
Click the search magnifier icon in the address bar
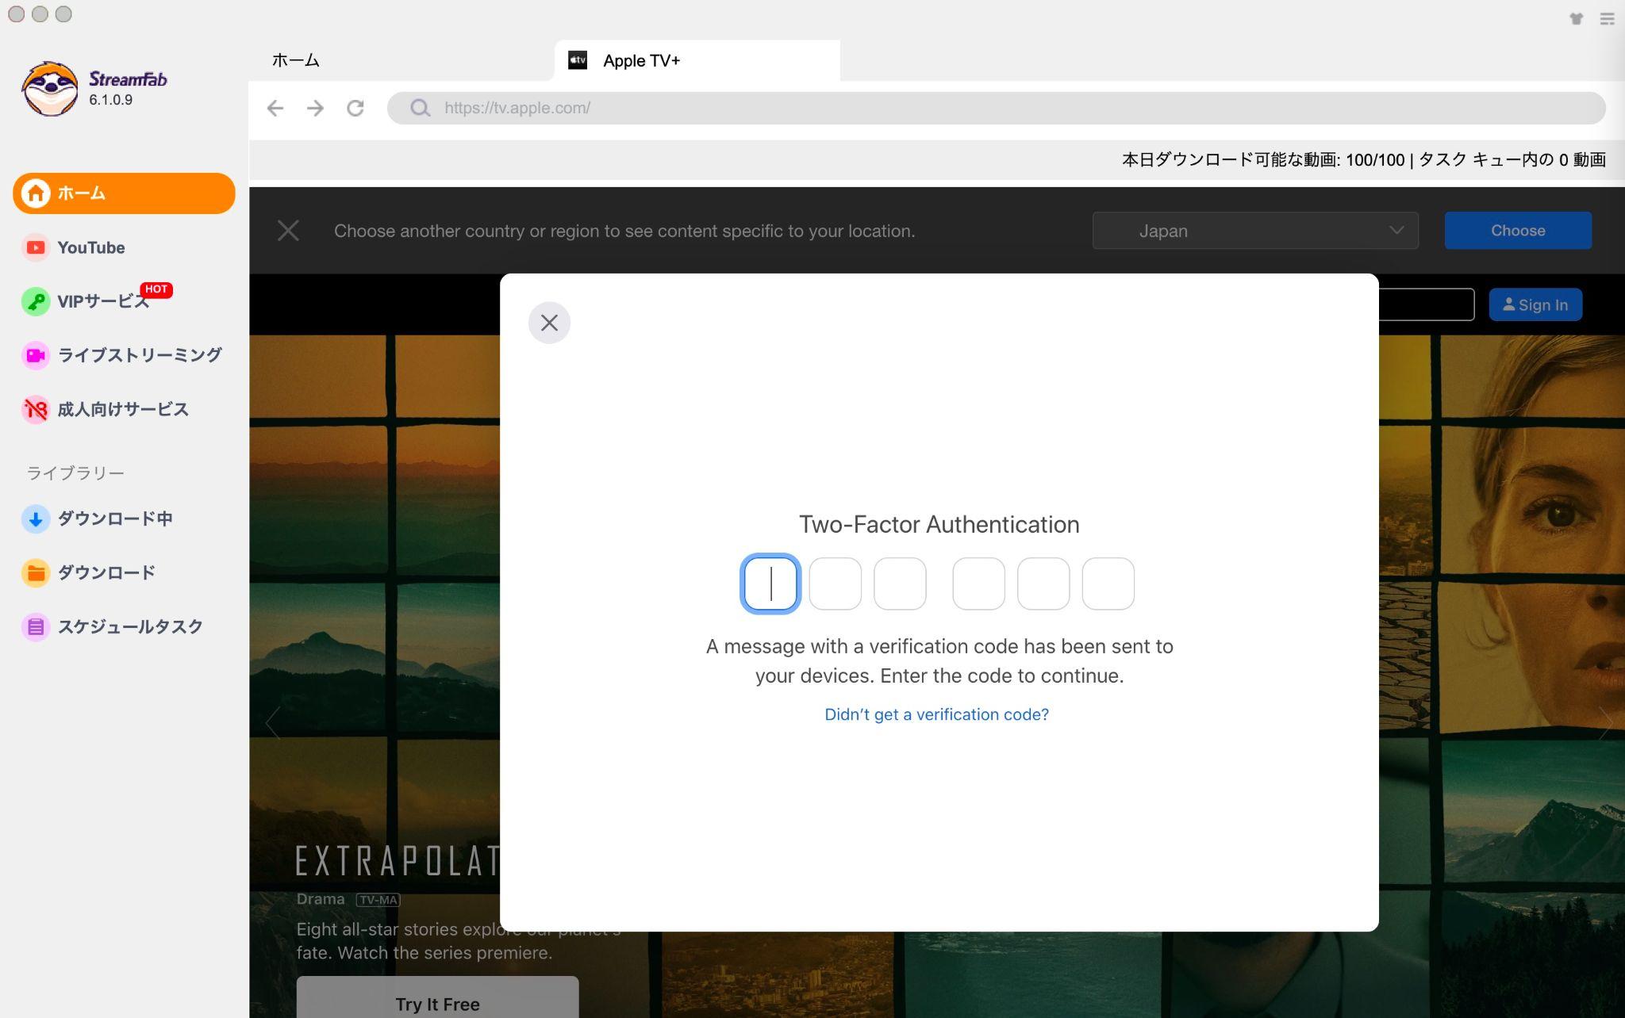pos(420,108)
